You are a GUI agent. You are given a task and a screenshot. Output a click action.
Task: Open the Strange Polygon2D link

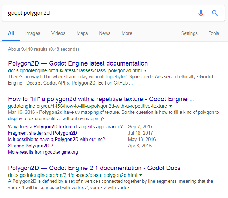tap(31, 146)
